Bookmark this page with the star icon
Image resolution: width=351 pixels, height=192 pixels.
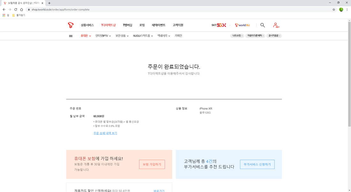click(334, 9)
